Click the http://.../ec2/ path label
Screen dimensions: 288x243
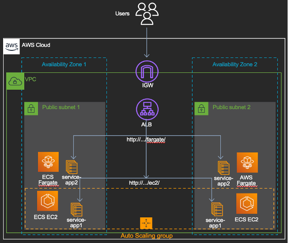(x=144, y=183)
